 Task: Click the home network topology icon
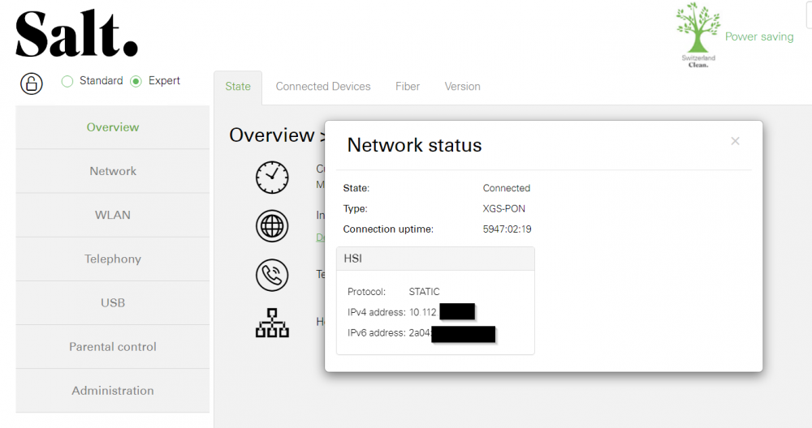272,323
